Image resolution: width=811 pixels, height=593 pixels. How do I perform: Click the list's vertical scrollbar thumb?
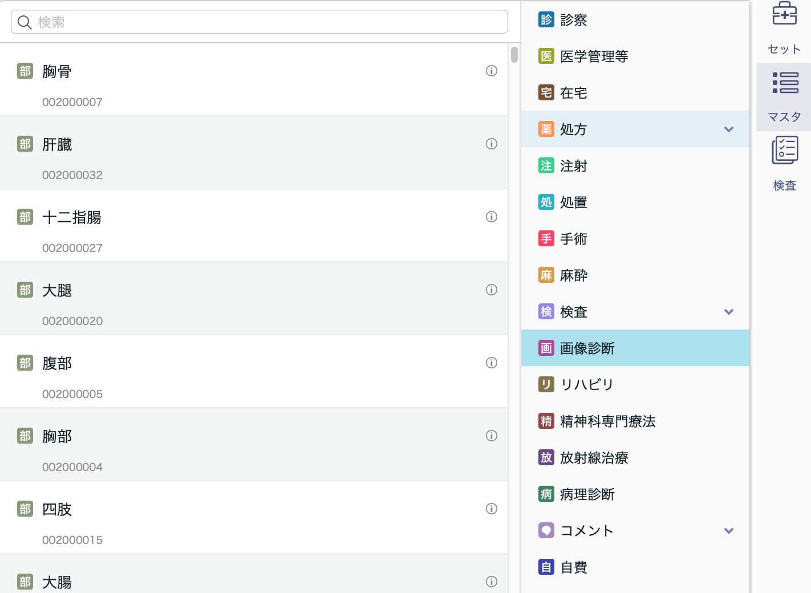coord(514,55)
